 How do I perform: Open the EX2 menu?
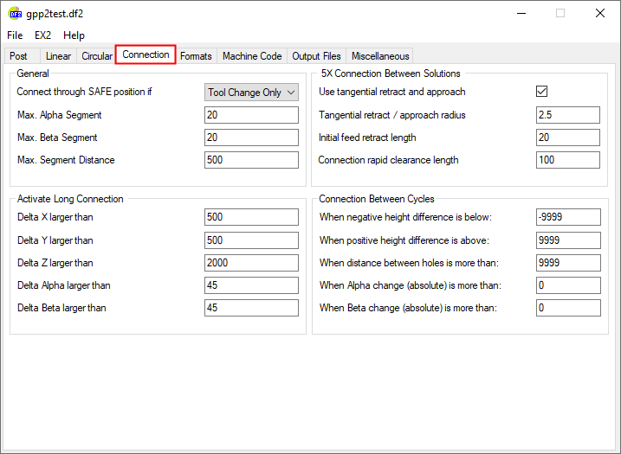(x=43, y=35)
